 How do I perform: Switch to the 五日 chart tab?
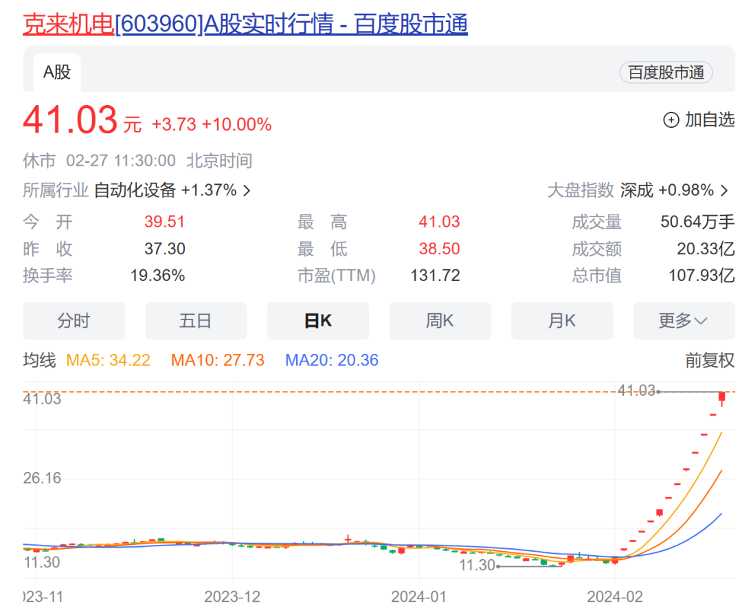[x=196, y=321]
